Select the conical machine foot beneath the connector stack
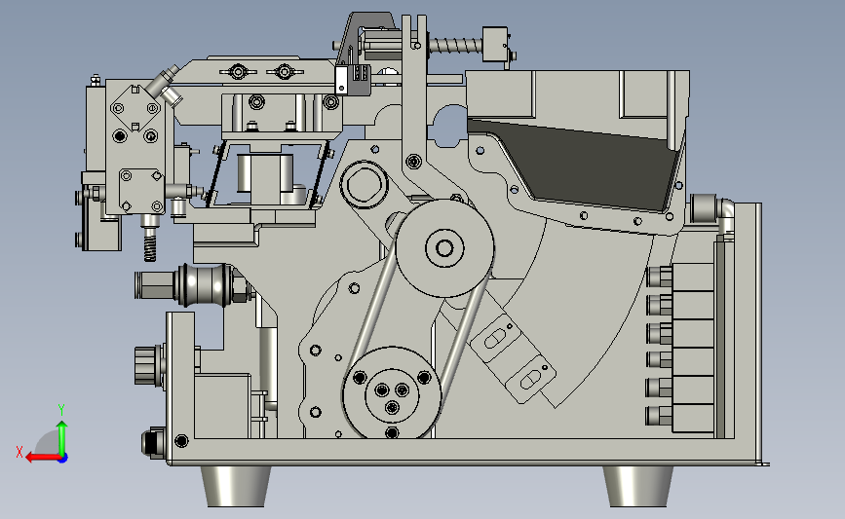This screenshot has height=519, width=845. [x=637, y=486]
